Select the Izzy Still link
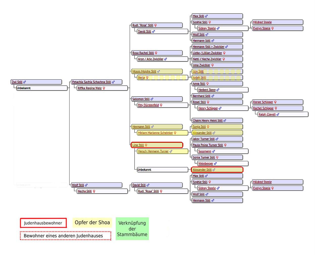 pos(198,72)
